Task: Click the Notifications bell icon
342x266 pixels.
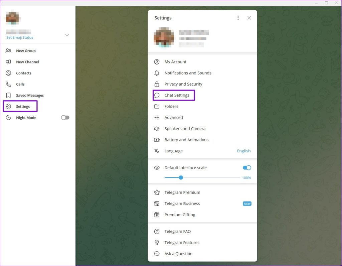Action: [157, 73]
